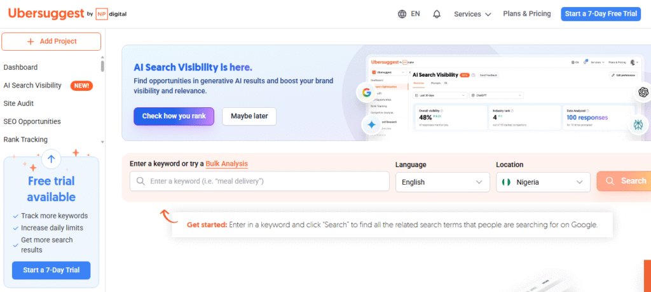Click the Get started hint text

coord(392,225)
